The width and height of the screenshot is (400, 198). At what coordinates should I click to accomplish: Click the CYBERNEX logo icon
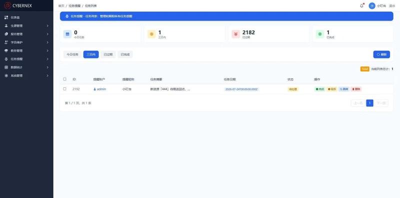(x=7, y=5)
